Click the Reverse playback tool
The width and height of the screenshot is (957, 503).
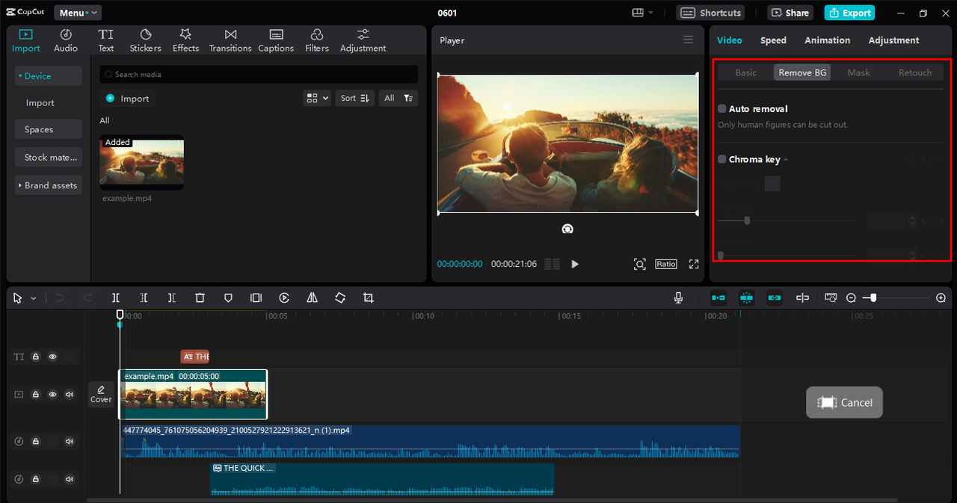(284, 297)
